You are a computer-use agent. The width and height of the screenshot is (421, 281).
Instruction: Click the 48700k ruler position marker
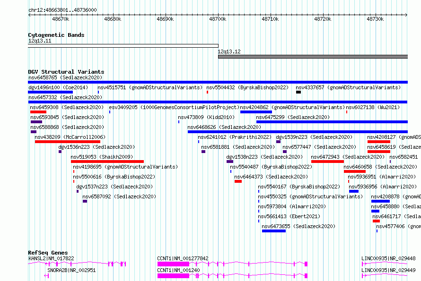[218, 19]
